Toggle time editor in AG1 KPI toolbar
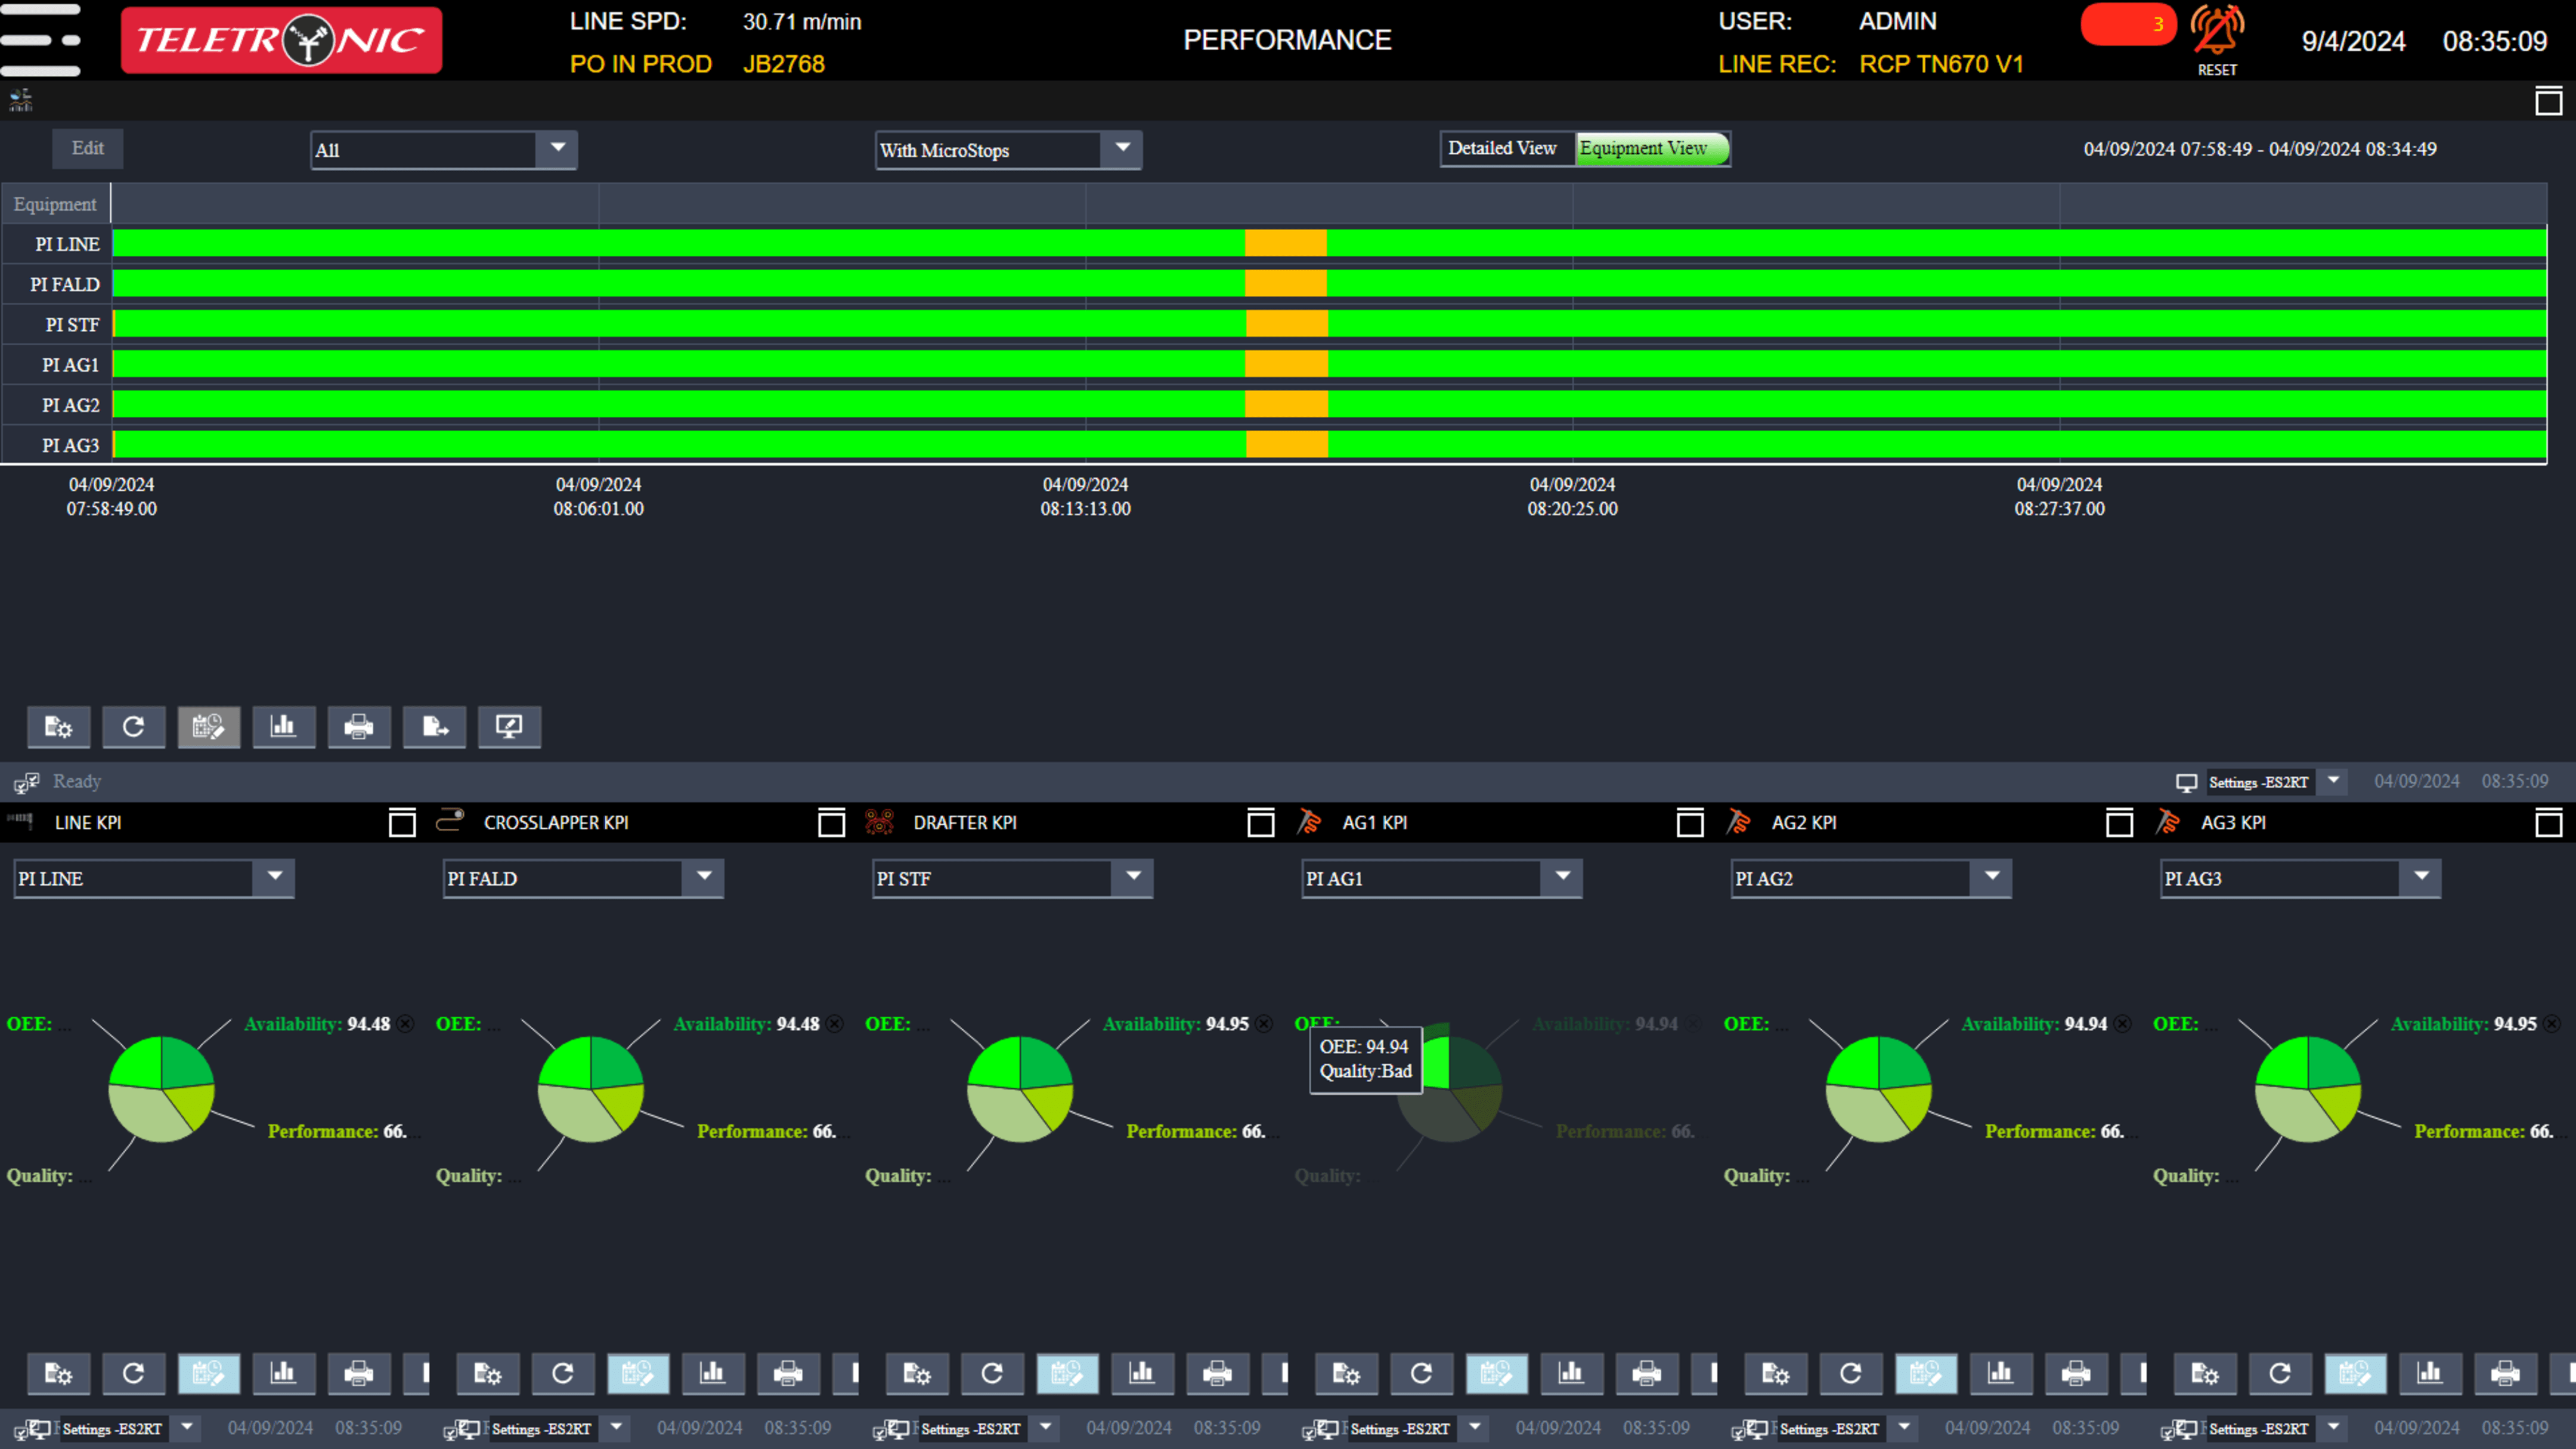This screenshot has width=2576, height=1449. pyautogui.click(x=1497, y=1374)
